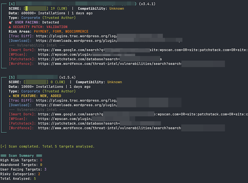This screenshot has height=183, width=248.
Task: Click the 'Detected' status text
Action: (51, 22)
